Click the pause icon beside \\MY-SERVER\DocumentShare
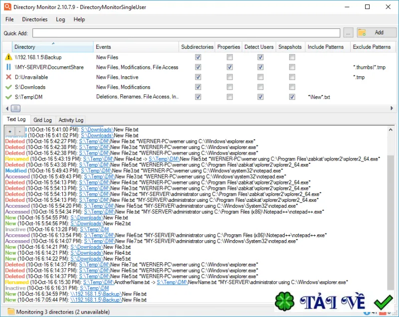Image resolution: width=399 pixels, height=317 pixels. coord(8,67)
